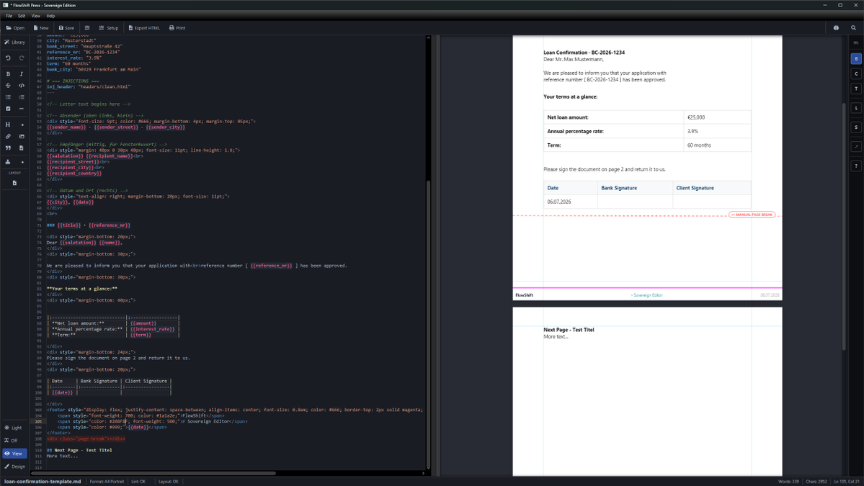Create a new document with New

[x=41, y=28]
